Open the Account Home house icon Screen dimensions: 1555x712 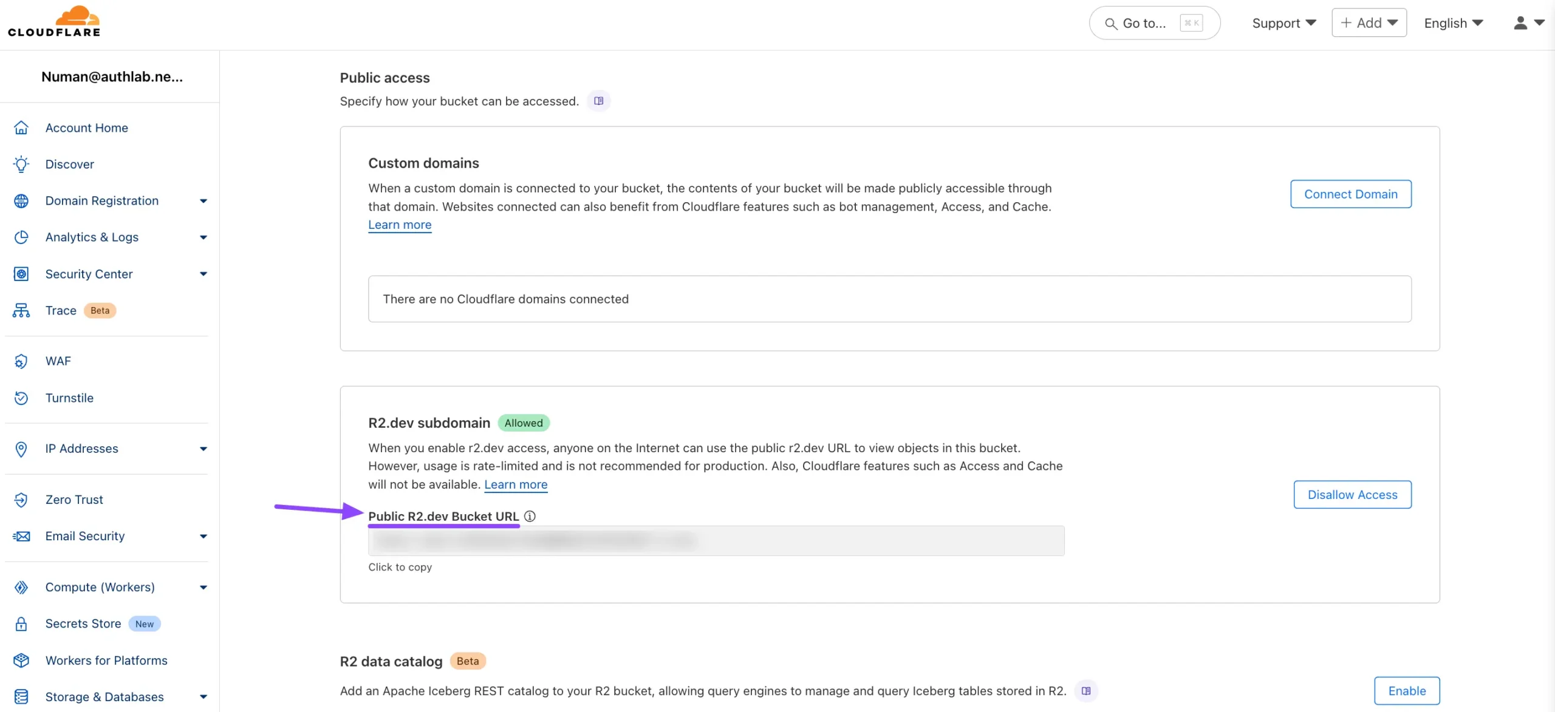click(x=21, y=127)
